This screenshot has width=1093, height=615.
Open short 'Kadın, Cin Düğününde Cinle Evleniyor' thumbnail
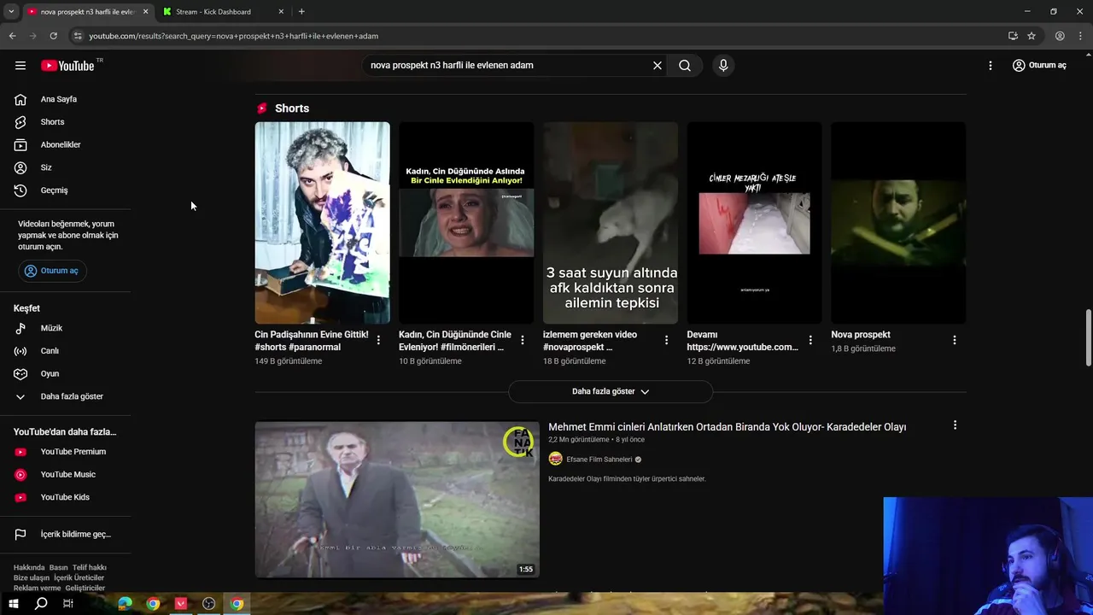[466, 223]
